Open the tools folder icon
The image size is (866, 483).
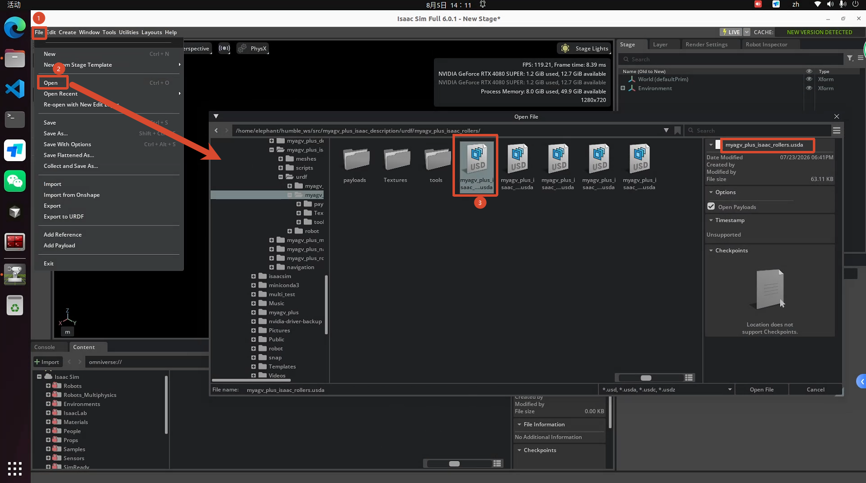tap(436, 160)
